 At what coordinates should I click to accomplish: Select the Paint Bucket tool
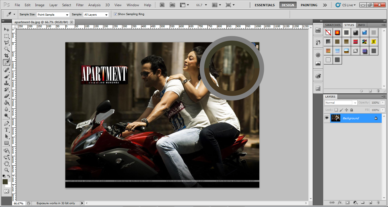pos(6,103)
